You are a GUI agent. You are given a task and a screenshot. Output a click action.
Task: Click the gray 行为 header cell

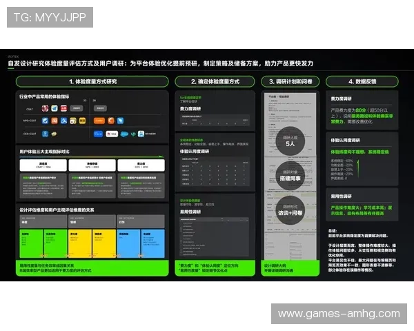[141, 221]
